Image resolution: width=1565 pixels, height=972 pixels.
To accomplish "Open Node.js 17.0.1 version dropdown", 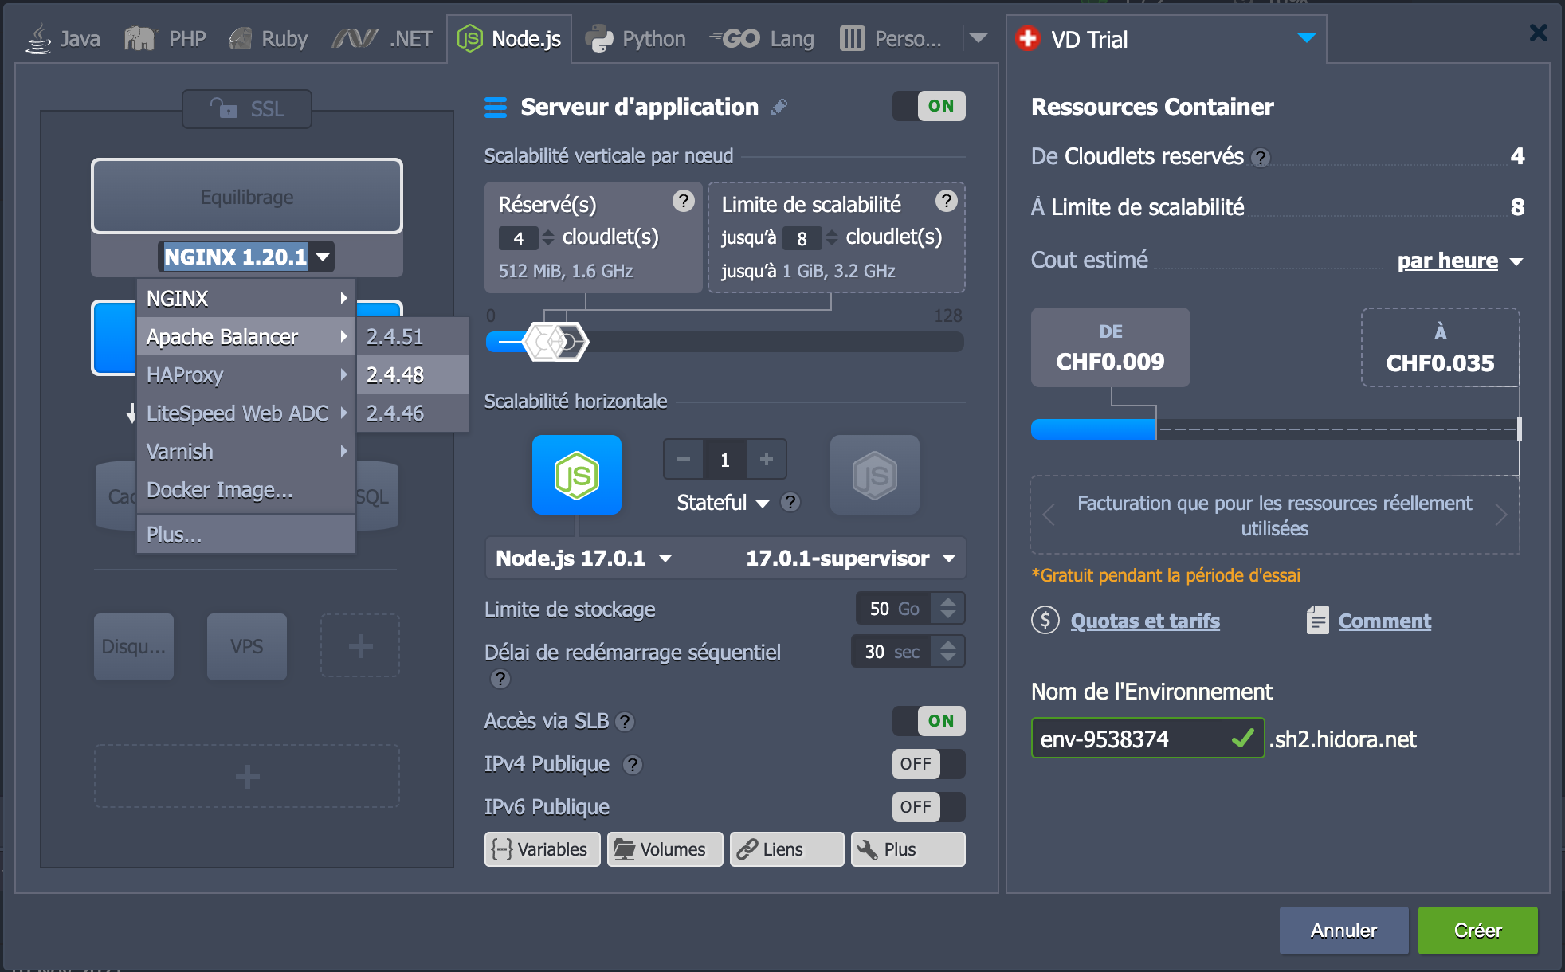I will coord(584,558).
